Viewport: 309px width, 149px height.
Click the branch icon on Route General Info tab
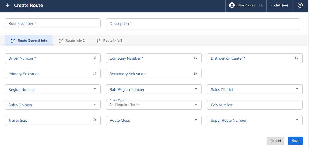[x=13, y=41]
